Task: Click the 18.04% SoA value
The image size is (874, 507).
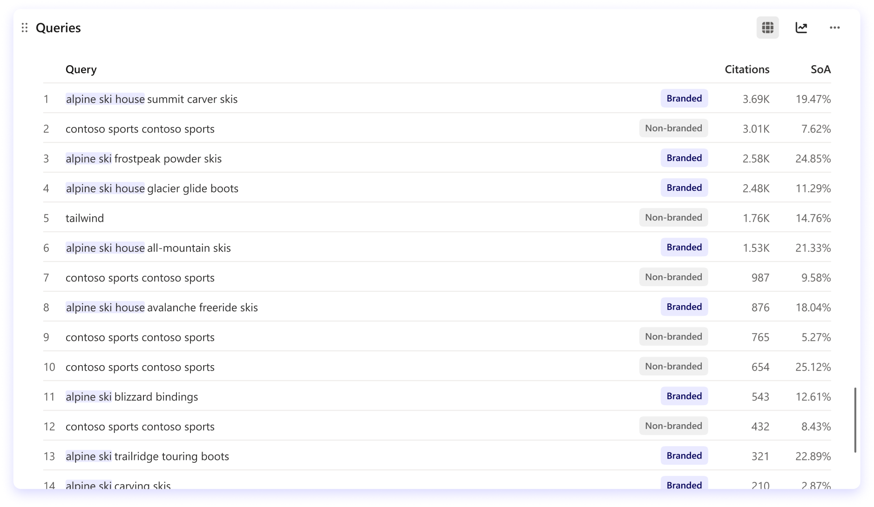Action: coord(813,307)
